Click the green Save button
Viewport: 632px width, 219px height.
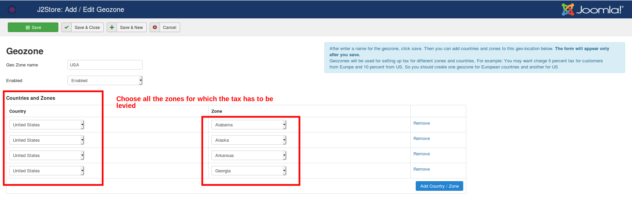click(x=33, y=27)
